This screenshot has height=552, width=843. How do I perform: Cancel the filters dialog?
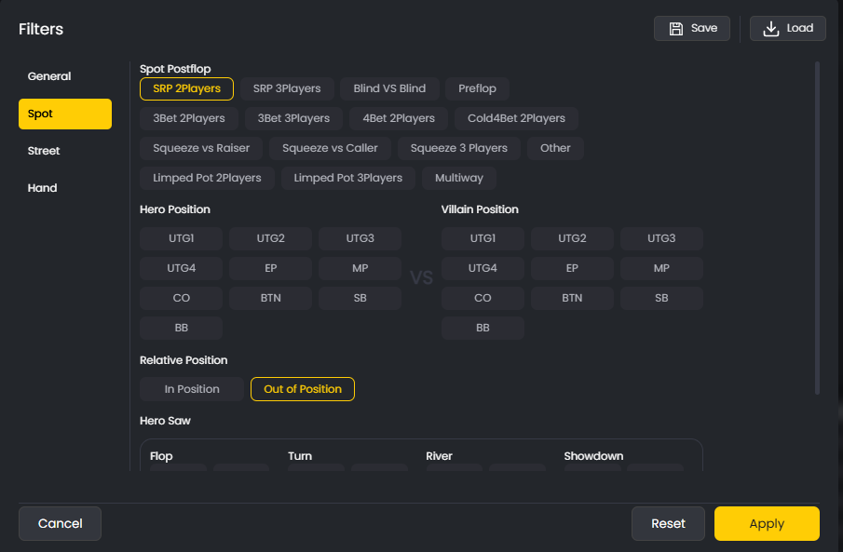coord(60,523)
